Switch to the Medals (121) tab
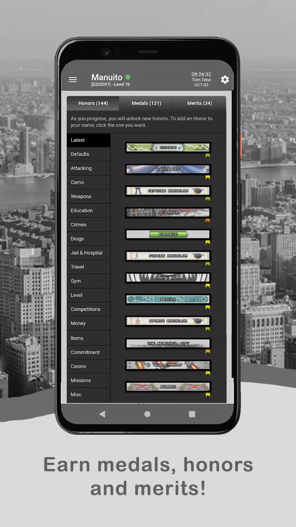This screenshot has height=527, width=296. tap(146, 103)
